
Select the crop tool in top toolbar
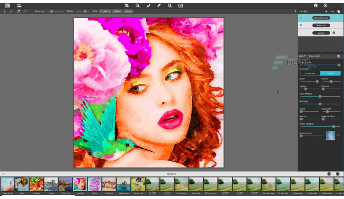pyautogui.click(x=127, y=5)
